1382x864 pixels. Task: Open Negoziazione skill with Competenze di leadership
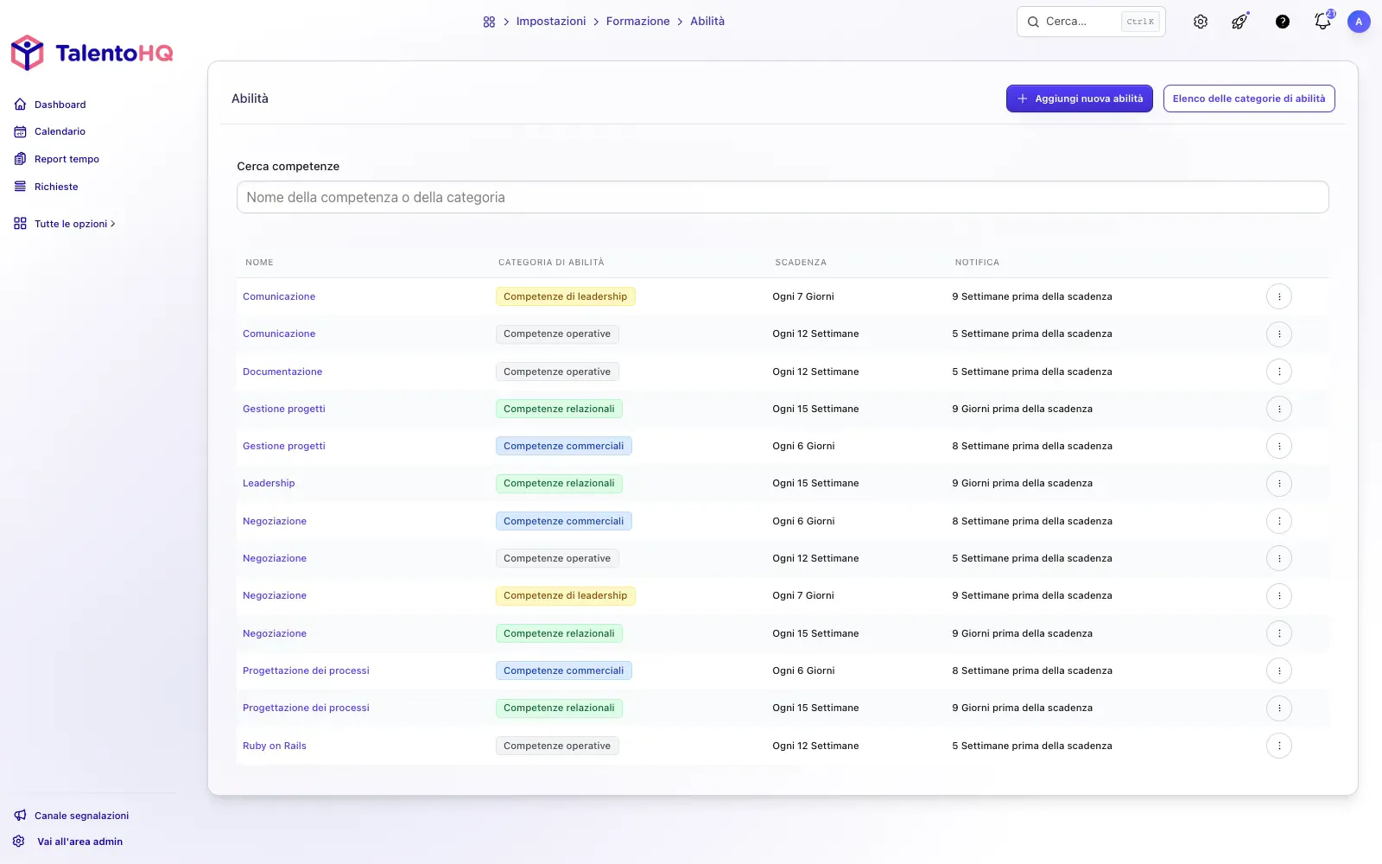275,595
